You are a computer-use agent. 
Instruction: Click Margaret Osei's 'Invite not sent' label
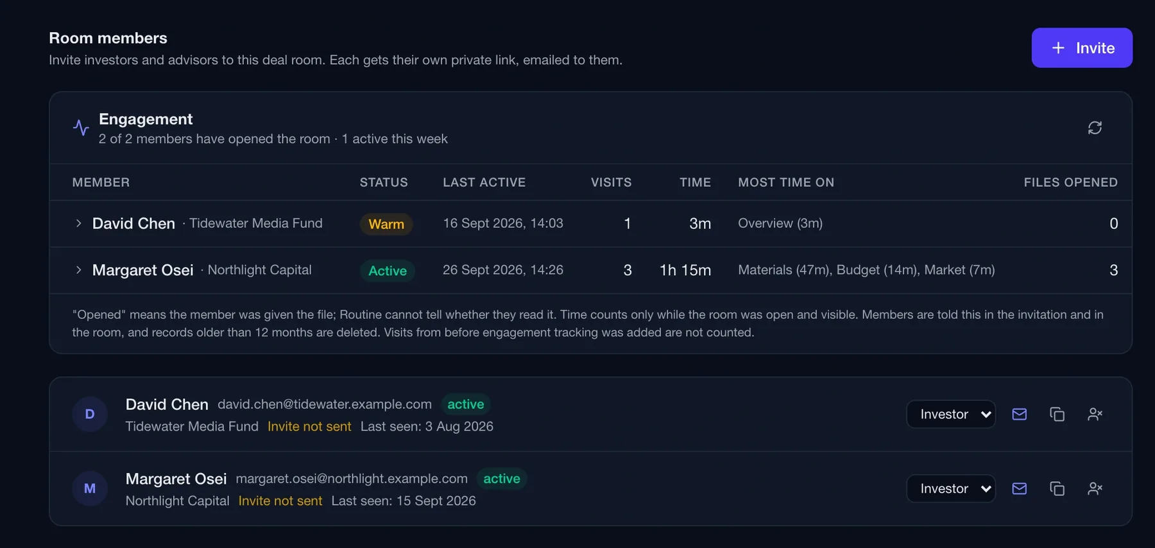click(280, 501)
